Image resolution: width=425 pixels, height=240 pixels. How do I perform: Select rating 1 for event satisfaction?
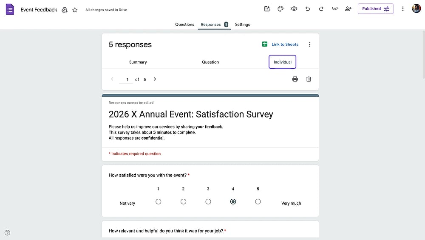158,201
